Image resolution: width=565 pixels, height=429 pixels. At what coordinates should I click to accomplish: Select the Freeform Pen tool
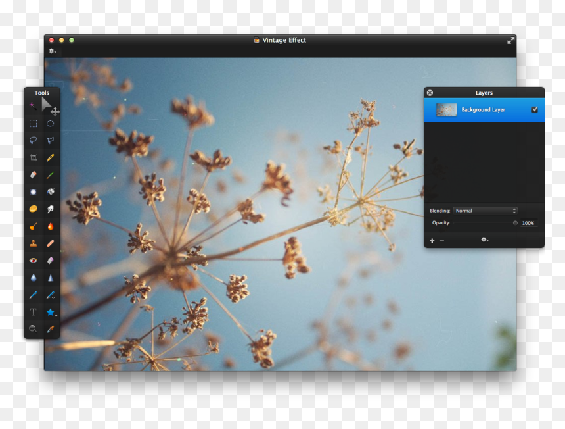tap(51, 295)
